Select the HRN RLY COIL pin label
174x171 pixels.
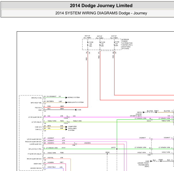[37, 98]
